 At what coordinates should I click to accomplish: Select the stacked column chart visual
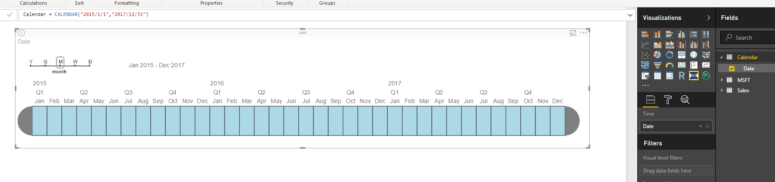tap(657, 34)
